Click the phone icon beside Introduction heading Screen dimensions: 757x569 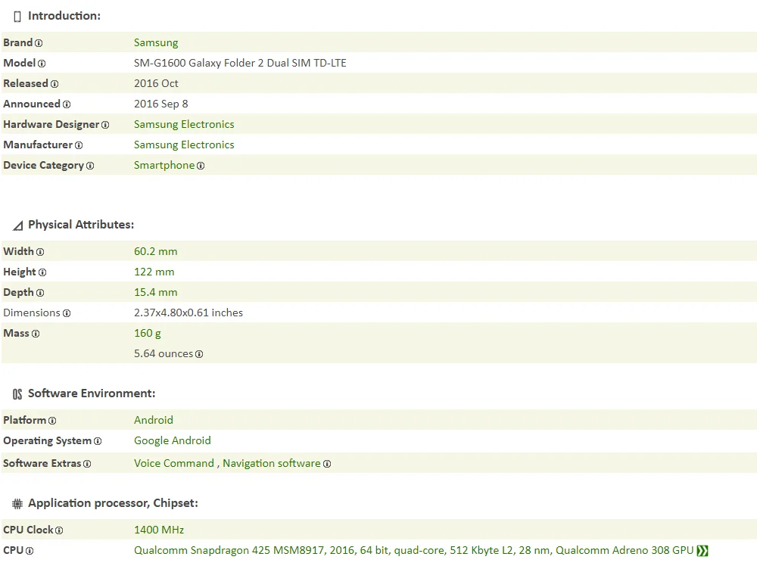click(17, 17)
